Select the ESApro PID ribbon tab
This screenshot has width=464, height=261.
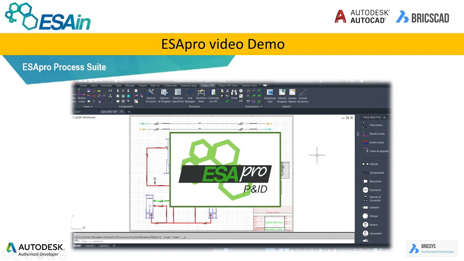tap(208, 86)
